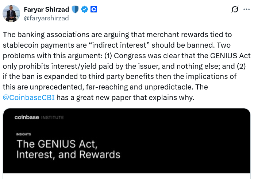Open the three-dot More options menu
The height and width of the screenshot is (179, 254).
[x=247, y=9]
